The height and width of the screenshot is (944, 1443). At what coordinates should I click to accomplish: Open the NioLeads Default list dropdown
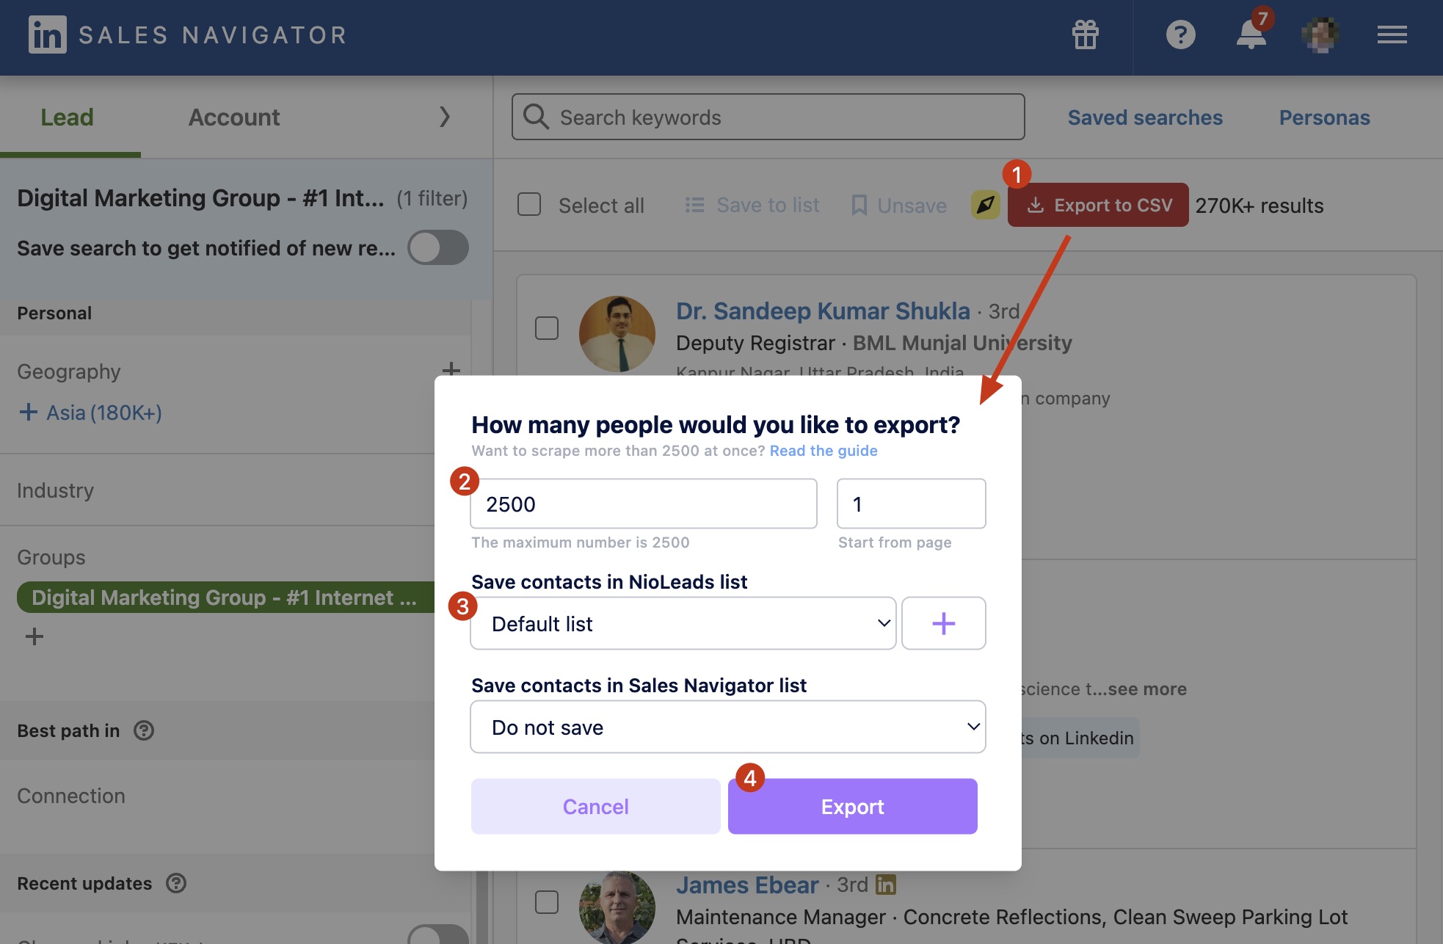point(683,623)
